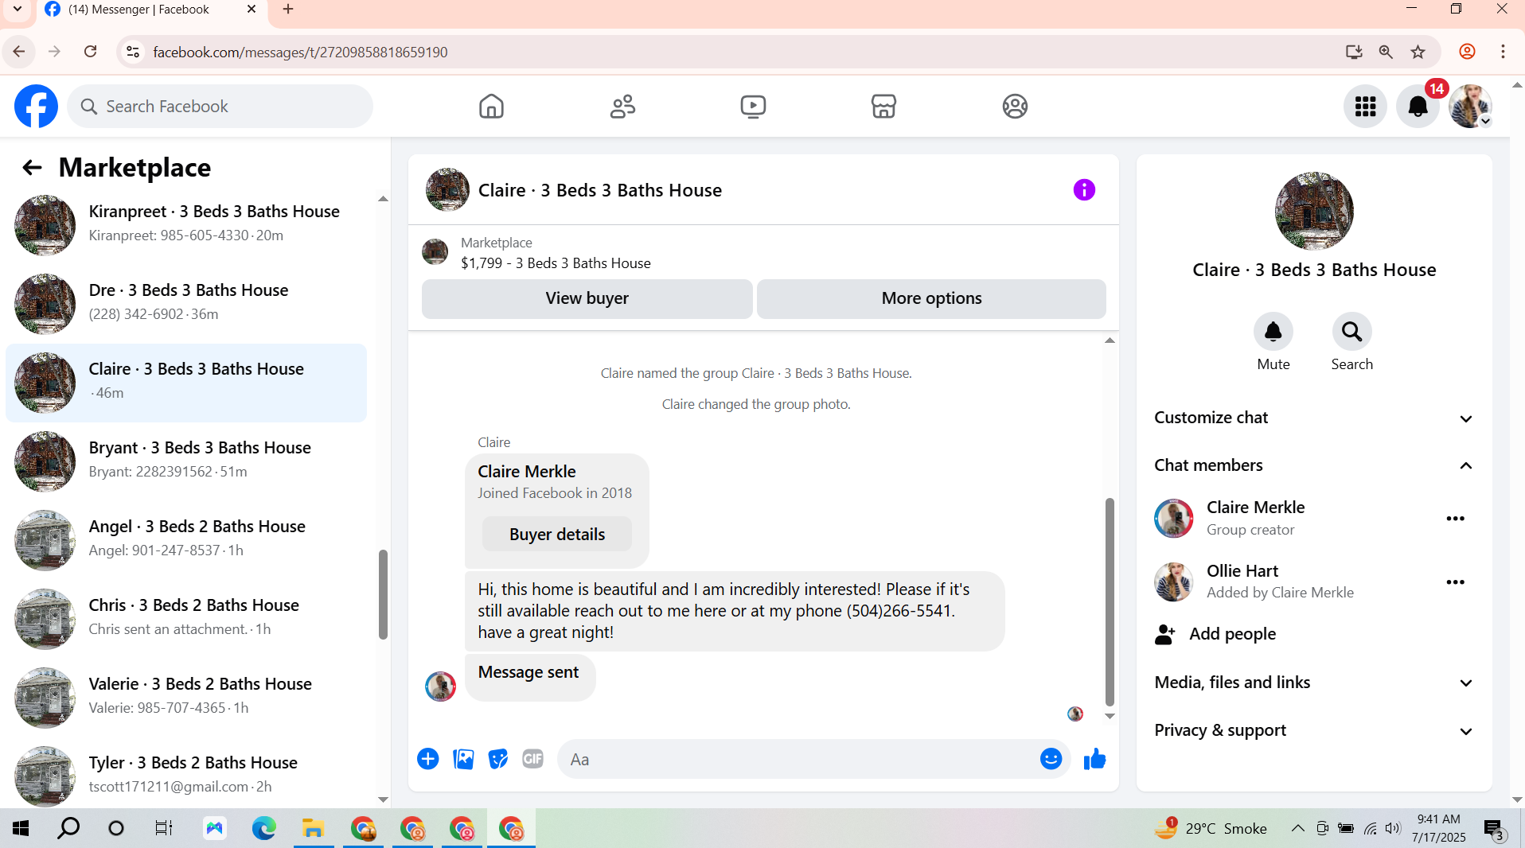This screenshot has height=848, width=1525.
Task: Open notifications bell with 14 badge
Action: [1418, 106]
